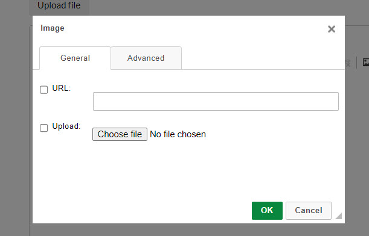369x236 pixels.
Task: Click the Choose file button
Action: 120,134
